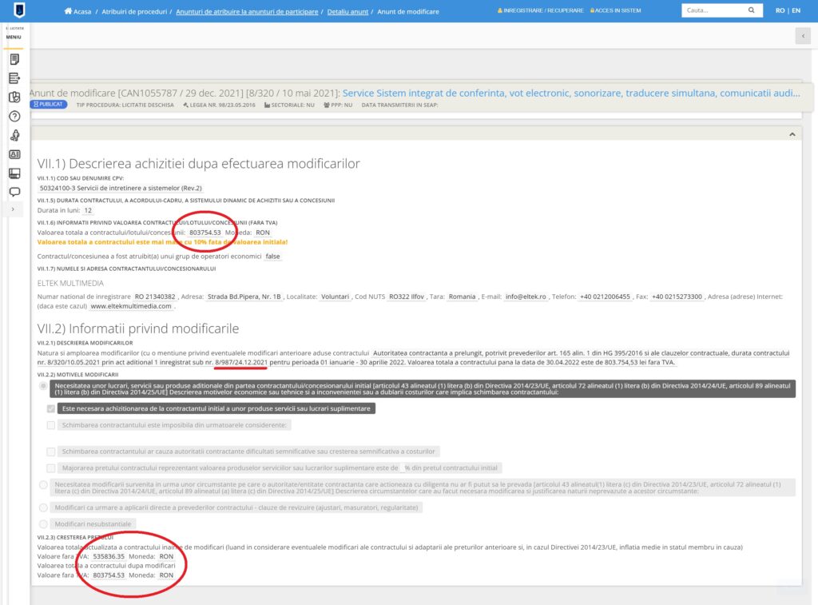Click Acces in sistem link
The width and height of the screenshot is (818, 605).
[616, 10]
